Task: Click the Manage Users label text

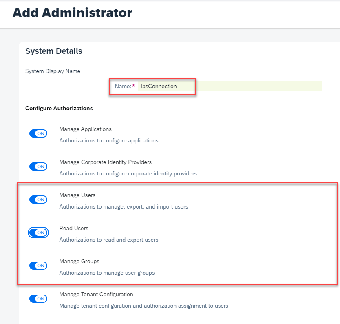Action: tap(77, 195)
